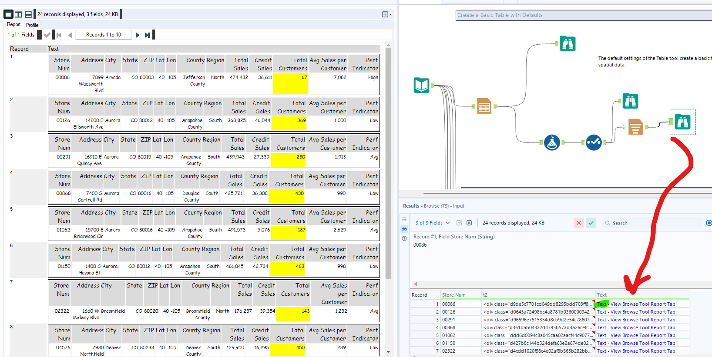This screenshot has width=712, height=357.
Task: Switch to side-by-side split view layout
Action: [x=18, y=14]
